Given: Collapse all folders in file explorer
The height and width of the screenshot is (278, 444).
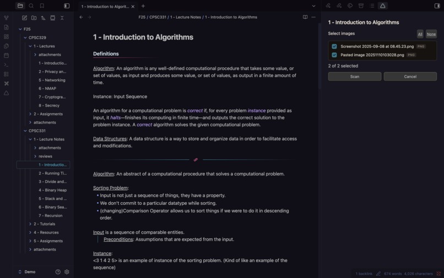Looking at the screenshot, I should coord(62,18).
